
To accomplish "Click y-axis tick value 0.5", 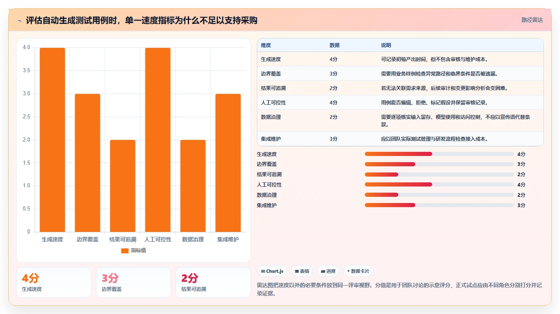I will (26, 209).
